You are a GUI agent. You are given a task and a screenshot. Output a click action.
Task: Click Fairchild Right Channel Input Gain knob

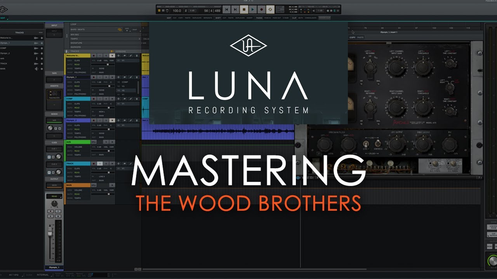397,107
